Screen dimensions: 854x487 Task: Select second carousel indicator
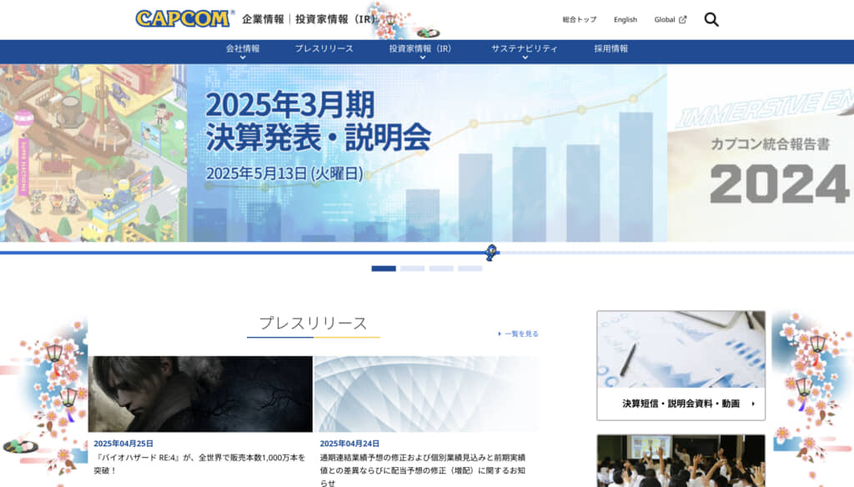(x=412, y=269)
